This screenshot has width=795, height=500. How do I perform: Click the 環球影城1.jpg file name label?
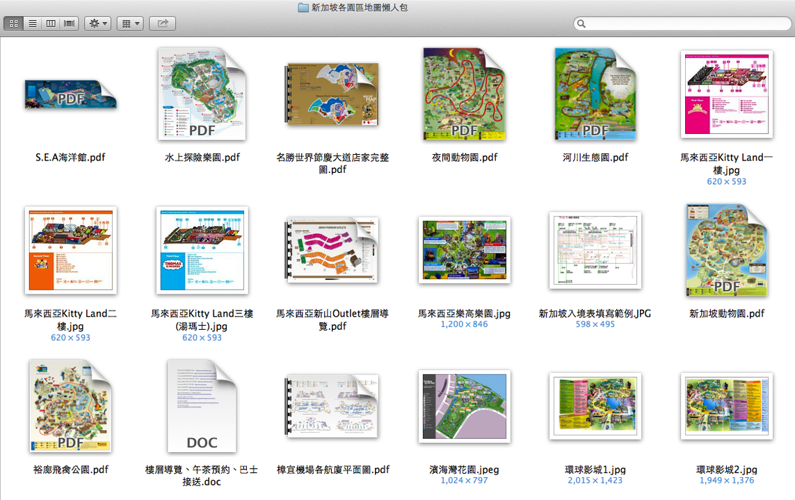(x=595, y=469)
